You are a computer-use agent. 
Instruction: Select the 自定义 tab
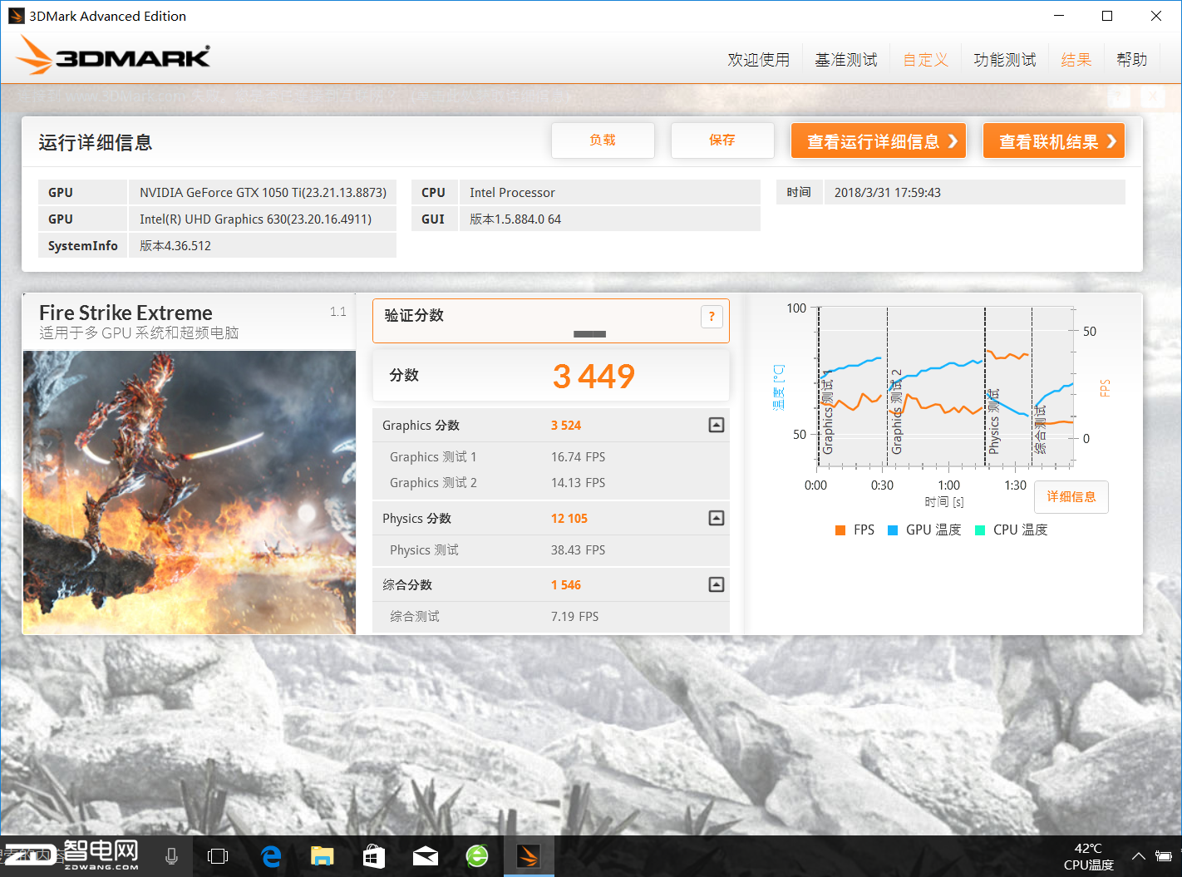coord(925,60)
